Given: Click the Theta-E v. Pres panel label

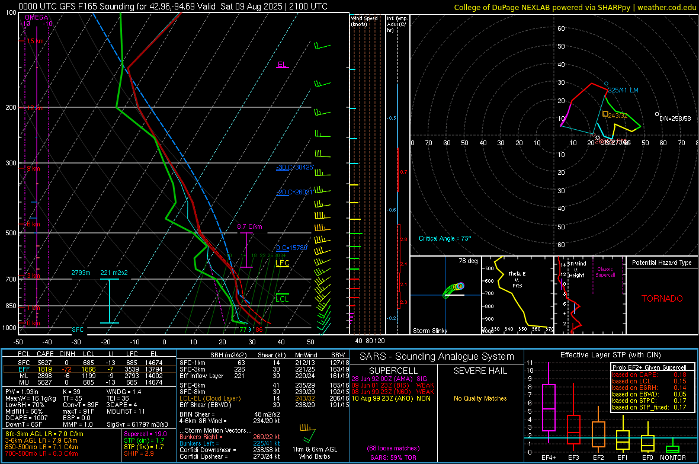Looking at the screenshot, I should pos(517,279).
